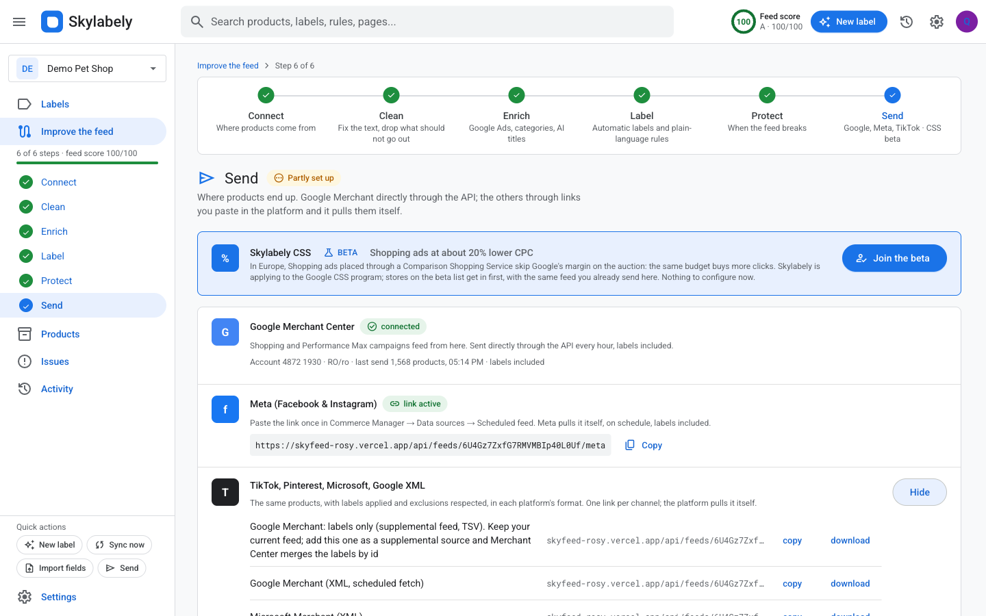The height and width of the screenshot is (616, 986).
Task: Open Activity in the sidebar
Action: (x=83, y=389)
